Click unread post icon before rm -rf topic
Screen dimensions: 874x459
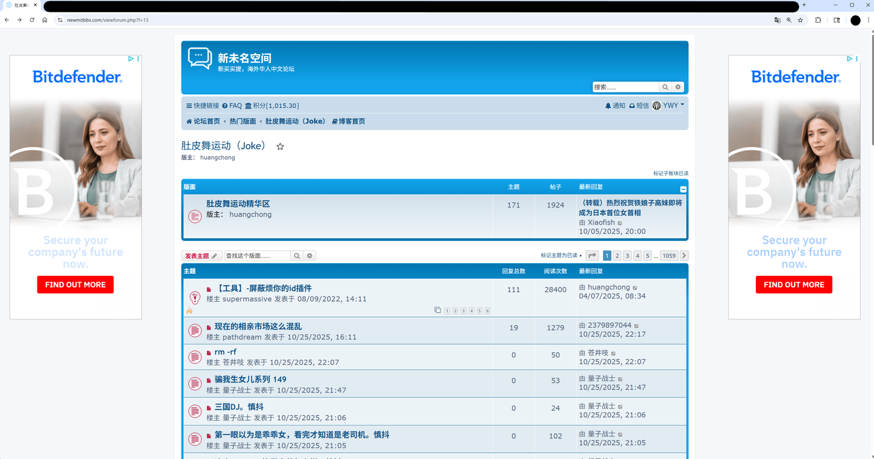pos(209,352)
